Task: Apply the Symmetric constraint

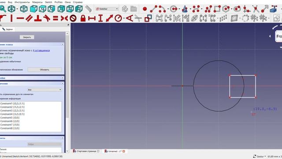Action: [x=64, y=18]
